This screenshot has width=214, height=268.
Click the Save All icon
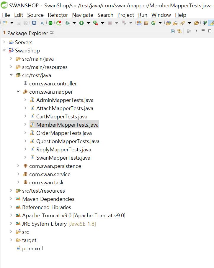pyautogui.click(x=26, y=23)
